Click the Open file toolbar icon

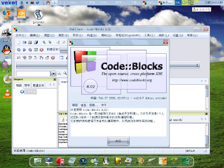pos(24,43)
